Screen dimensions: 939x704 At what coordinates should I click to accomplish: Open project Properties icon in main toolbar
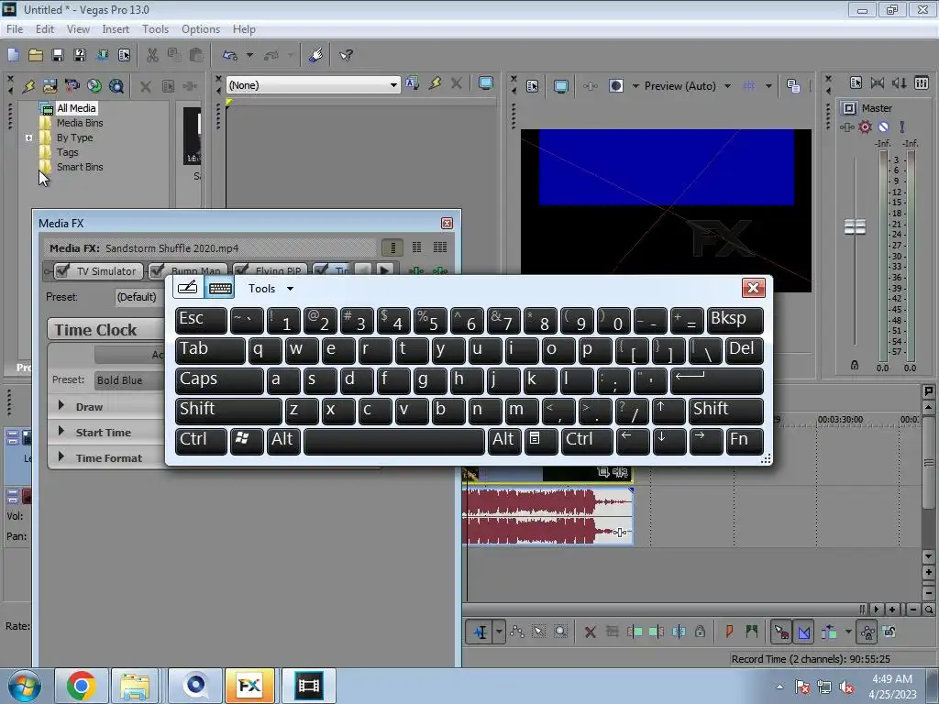click(124, 55)
